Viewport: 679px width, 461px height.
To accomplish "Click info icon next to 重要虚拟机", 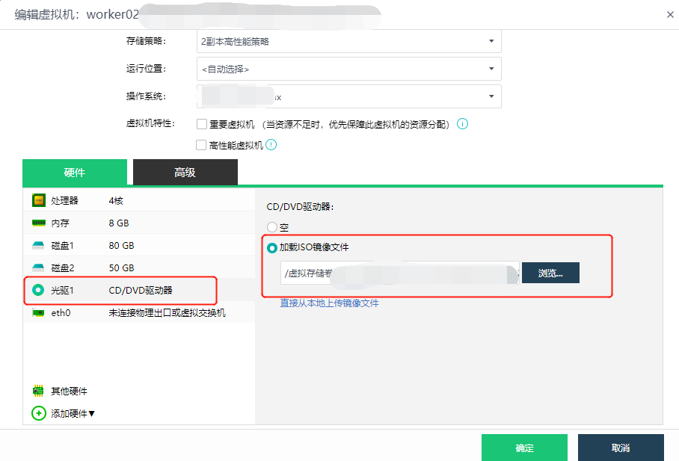I will pyautogui.click(x=462, y=124).
